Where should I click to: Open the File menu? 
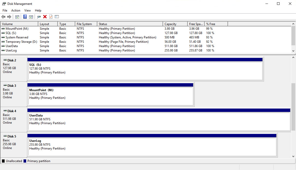click(x=5, y=10)
